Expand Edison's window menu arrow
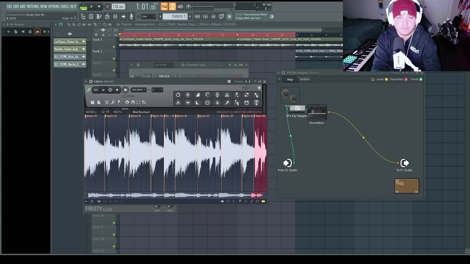 click(x=86, y=81)
